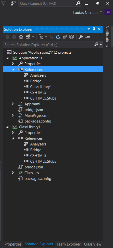Collapse the ClassLibrary1 project node

7,127
